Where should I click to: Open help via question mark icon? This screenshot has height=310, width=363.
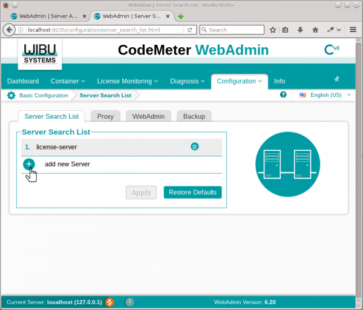(283, 95)
